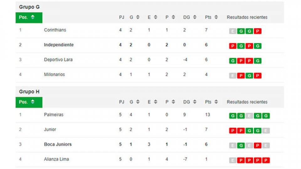Click Grupo H green Pos. sort header
This screenshot has width=301, height=169.
click(29, 102)
